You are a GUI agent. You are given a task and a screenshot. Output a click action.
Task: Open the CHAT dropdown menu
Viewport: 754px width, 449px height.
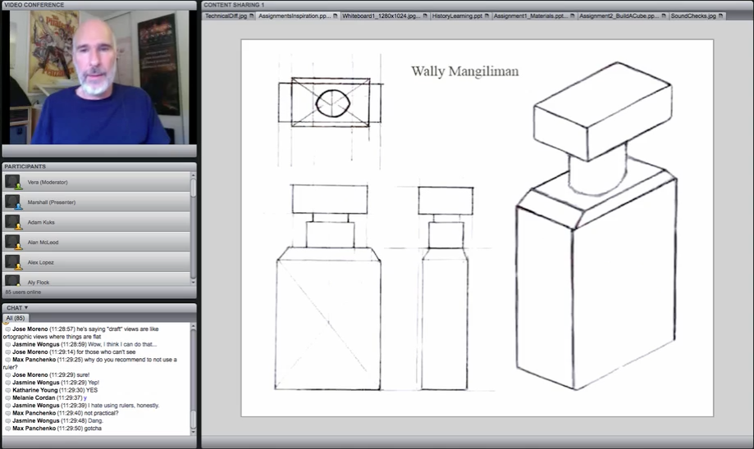17,308
